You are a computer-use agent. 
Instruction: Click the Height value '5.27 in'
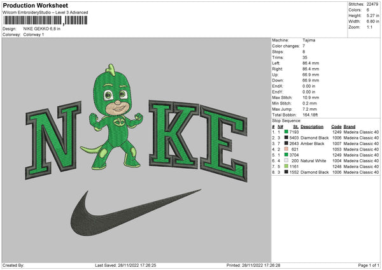click(372, 15)
